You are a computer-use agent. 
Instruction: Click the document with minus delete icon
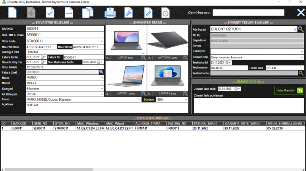tap(69, 13)
